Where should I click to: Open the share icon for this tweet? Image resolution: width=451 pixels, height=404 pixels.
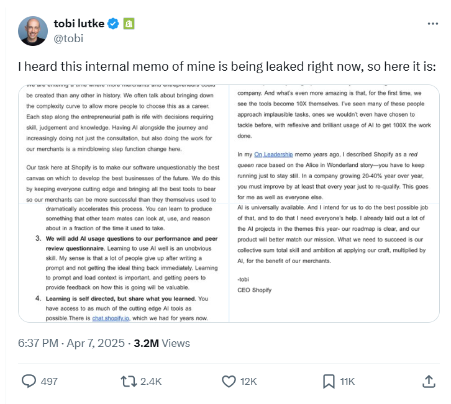coord(428,380)
